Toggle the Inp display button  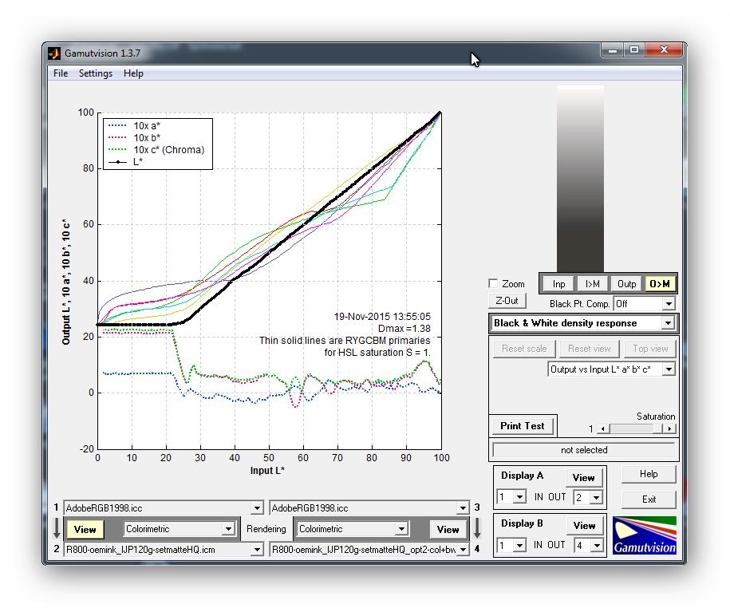558,284
